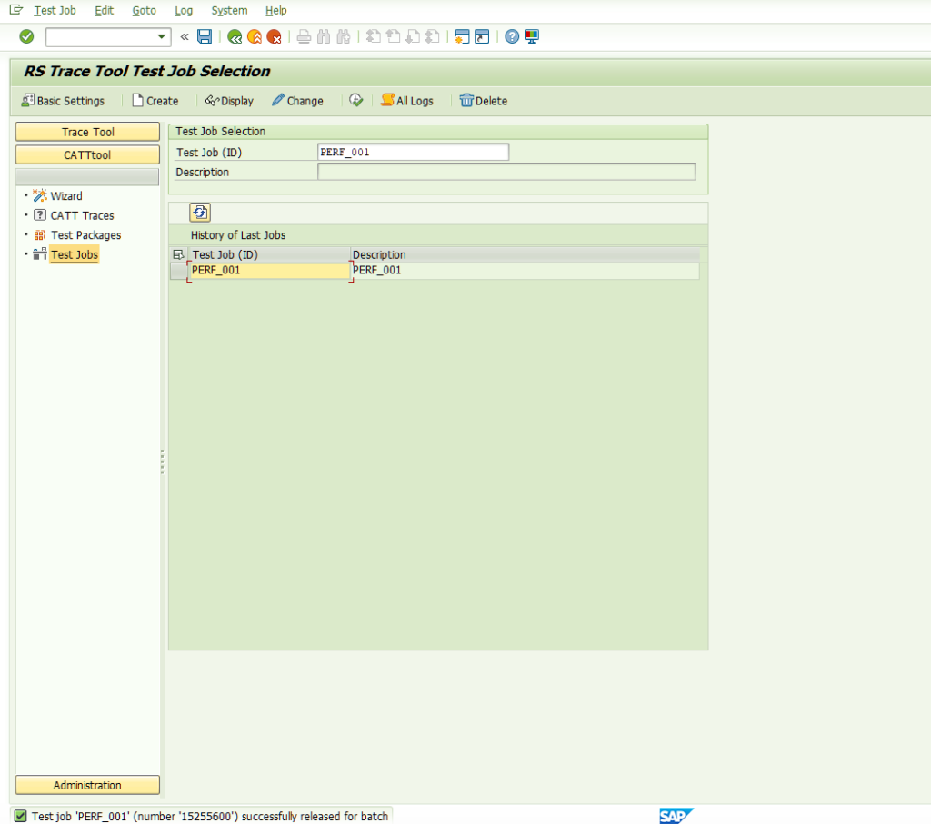This screenshot has height=824, width=931.
Task: Open the Goto menu
Action: coord(144,10)
